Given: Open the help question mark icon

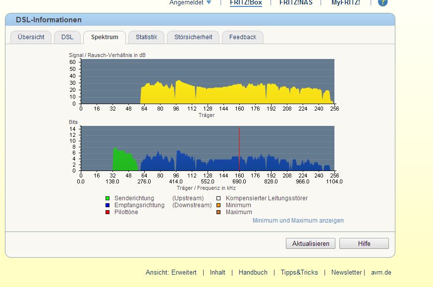Looking at the screenshot, I should [383, 2].
